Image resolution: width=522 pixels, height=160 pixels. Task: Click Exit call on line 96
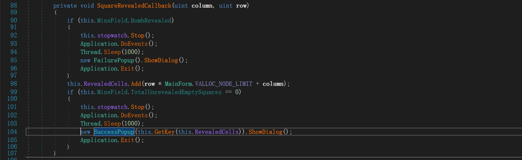pos(127,69)
